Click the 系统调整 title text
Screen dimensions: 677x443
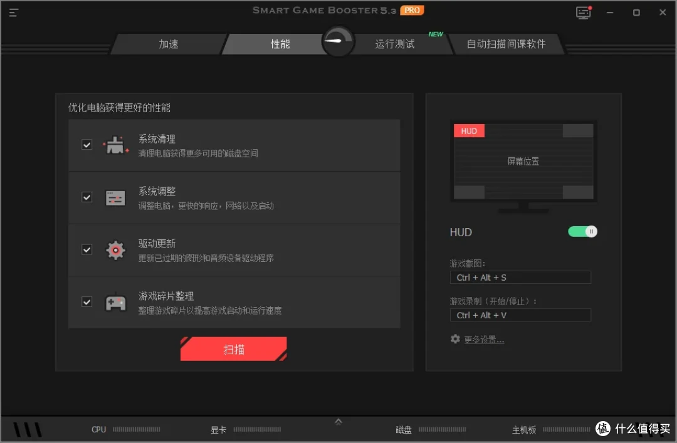(x=157, y=191)
